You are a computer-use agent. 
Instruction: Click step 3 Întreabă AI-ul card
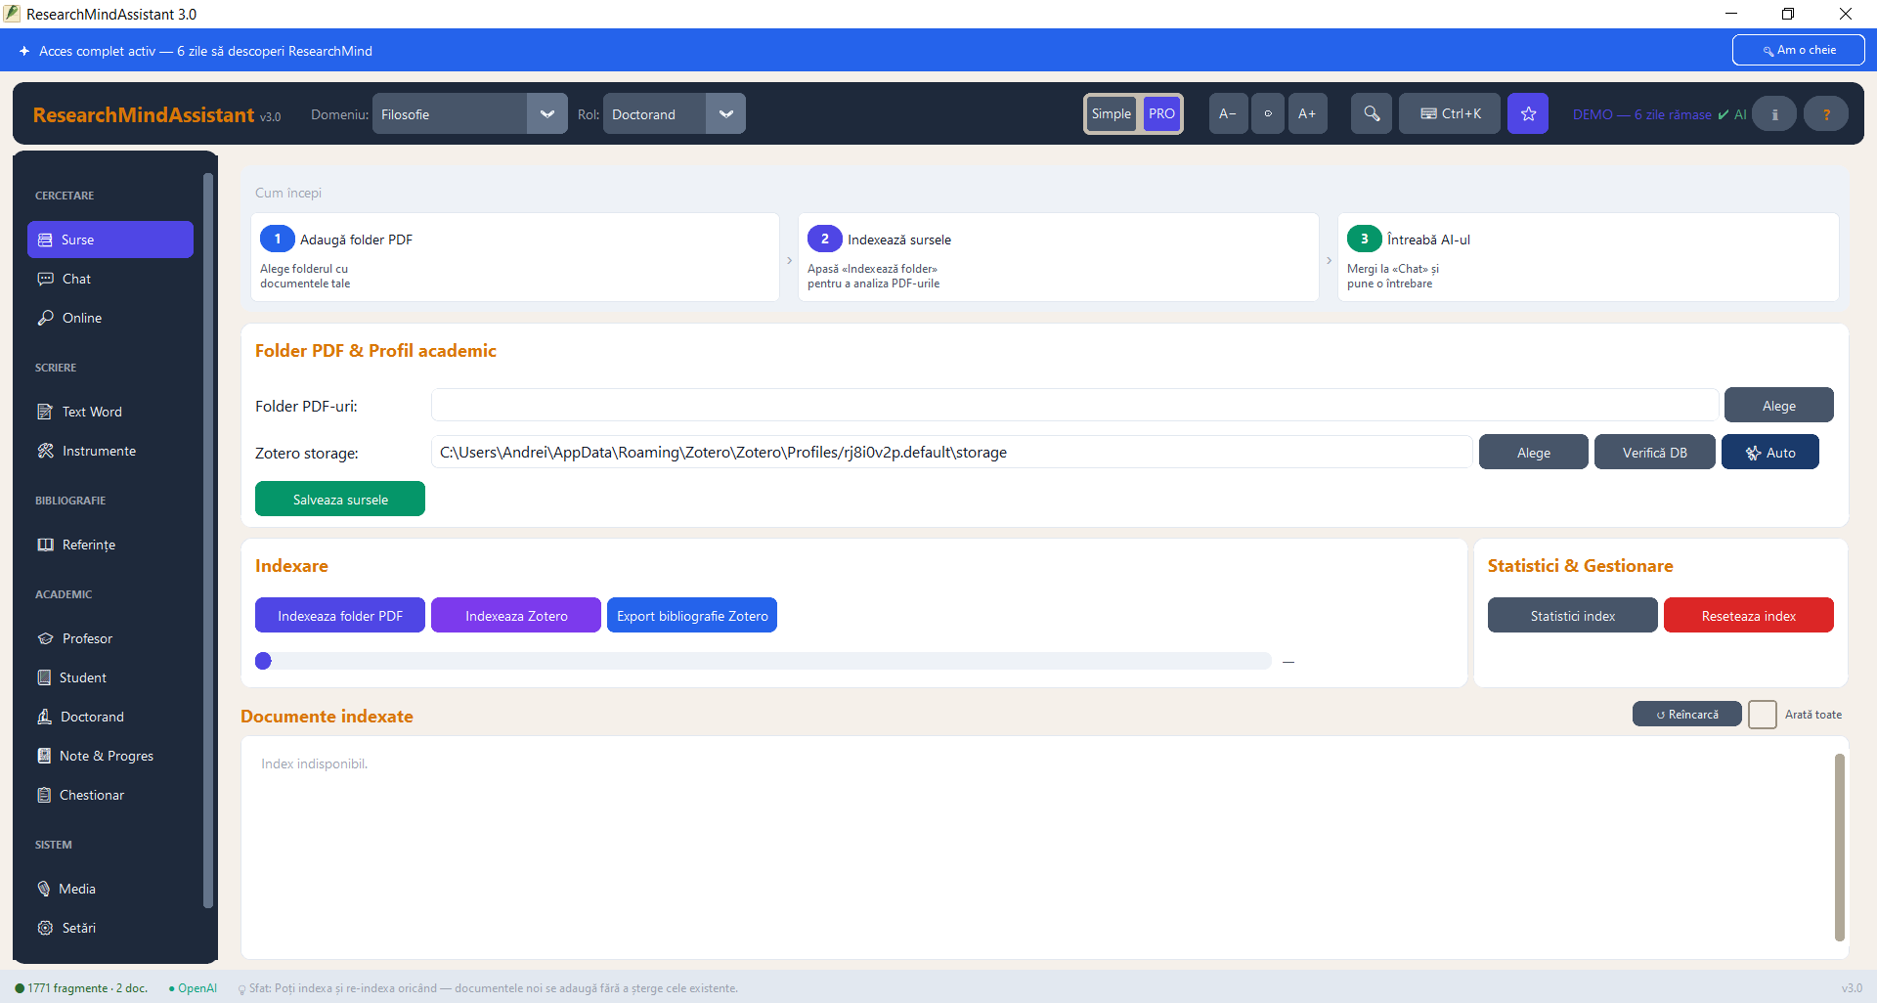[x=1588, y=258]
